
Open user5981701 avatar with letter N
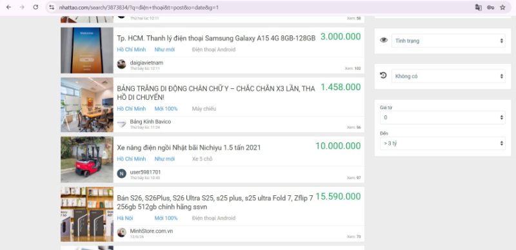(121, 174)
